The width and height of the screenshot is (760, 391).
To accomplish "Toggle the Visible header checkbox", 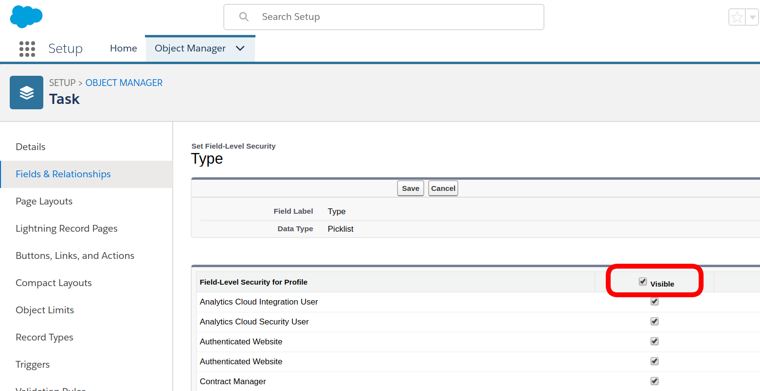I will (643, 282).
